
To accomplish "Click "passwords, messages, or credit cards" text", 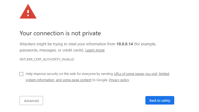I will (x=51, y=50).
